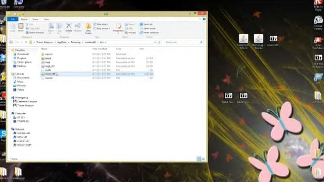The image size is (324, 182).
Task: Sort files by the Name column
Action: click(44, 49)
